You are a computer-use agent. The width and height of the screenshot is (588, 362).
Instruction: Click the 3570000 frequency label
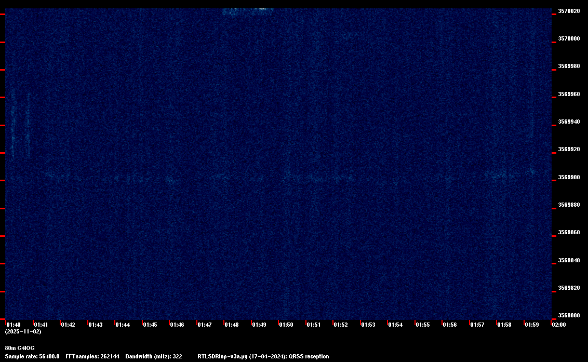569,38
